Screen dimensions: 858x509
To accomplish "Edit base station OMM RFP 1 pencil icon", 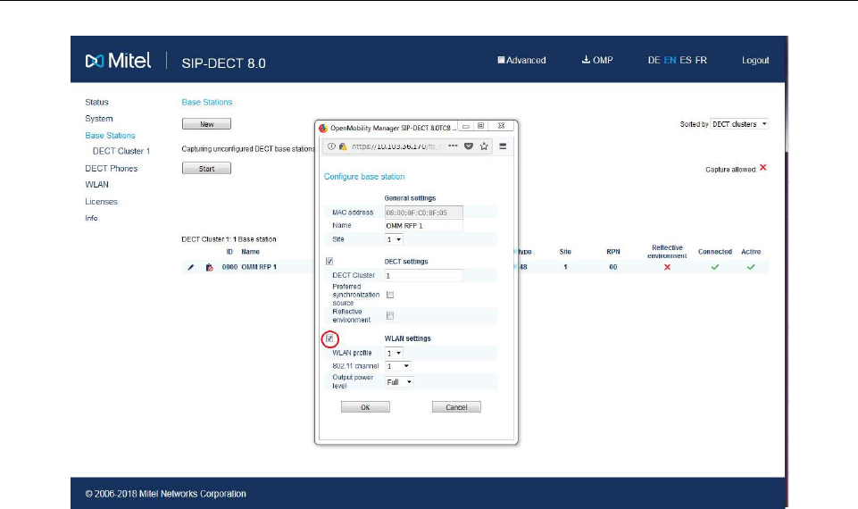I will [x=190, y=267].
